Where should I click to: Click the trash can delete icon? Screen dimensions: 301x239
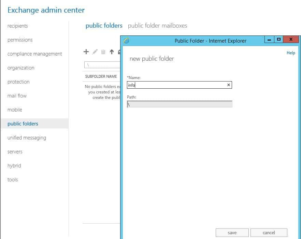click(103, 52)
